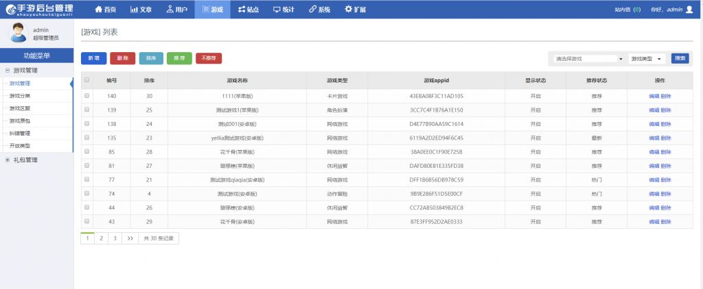Select 游戏原包 in sidebar menu
Screen dimensions: 703x289
point(20,121)
